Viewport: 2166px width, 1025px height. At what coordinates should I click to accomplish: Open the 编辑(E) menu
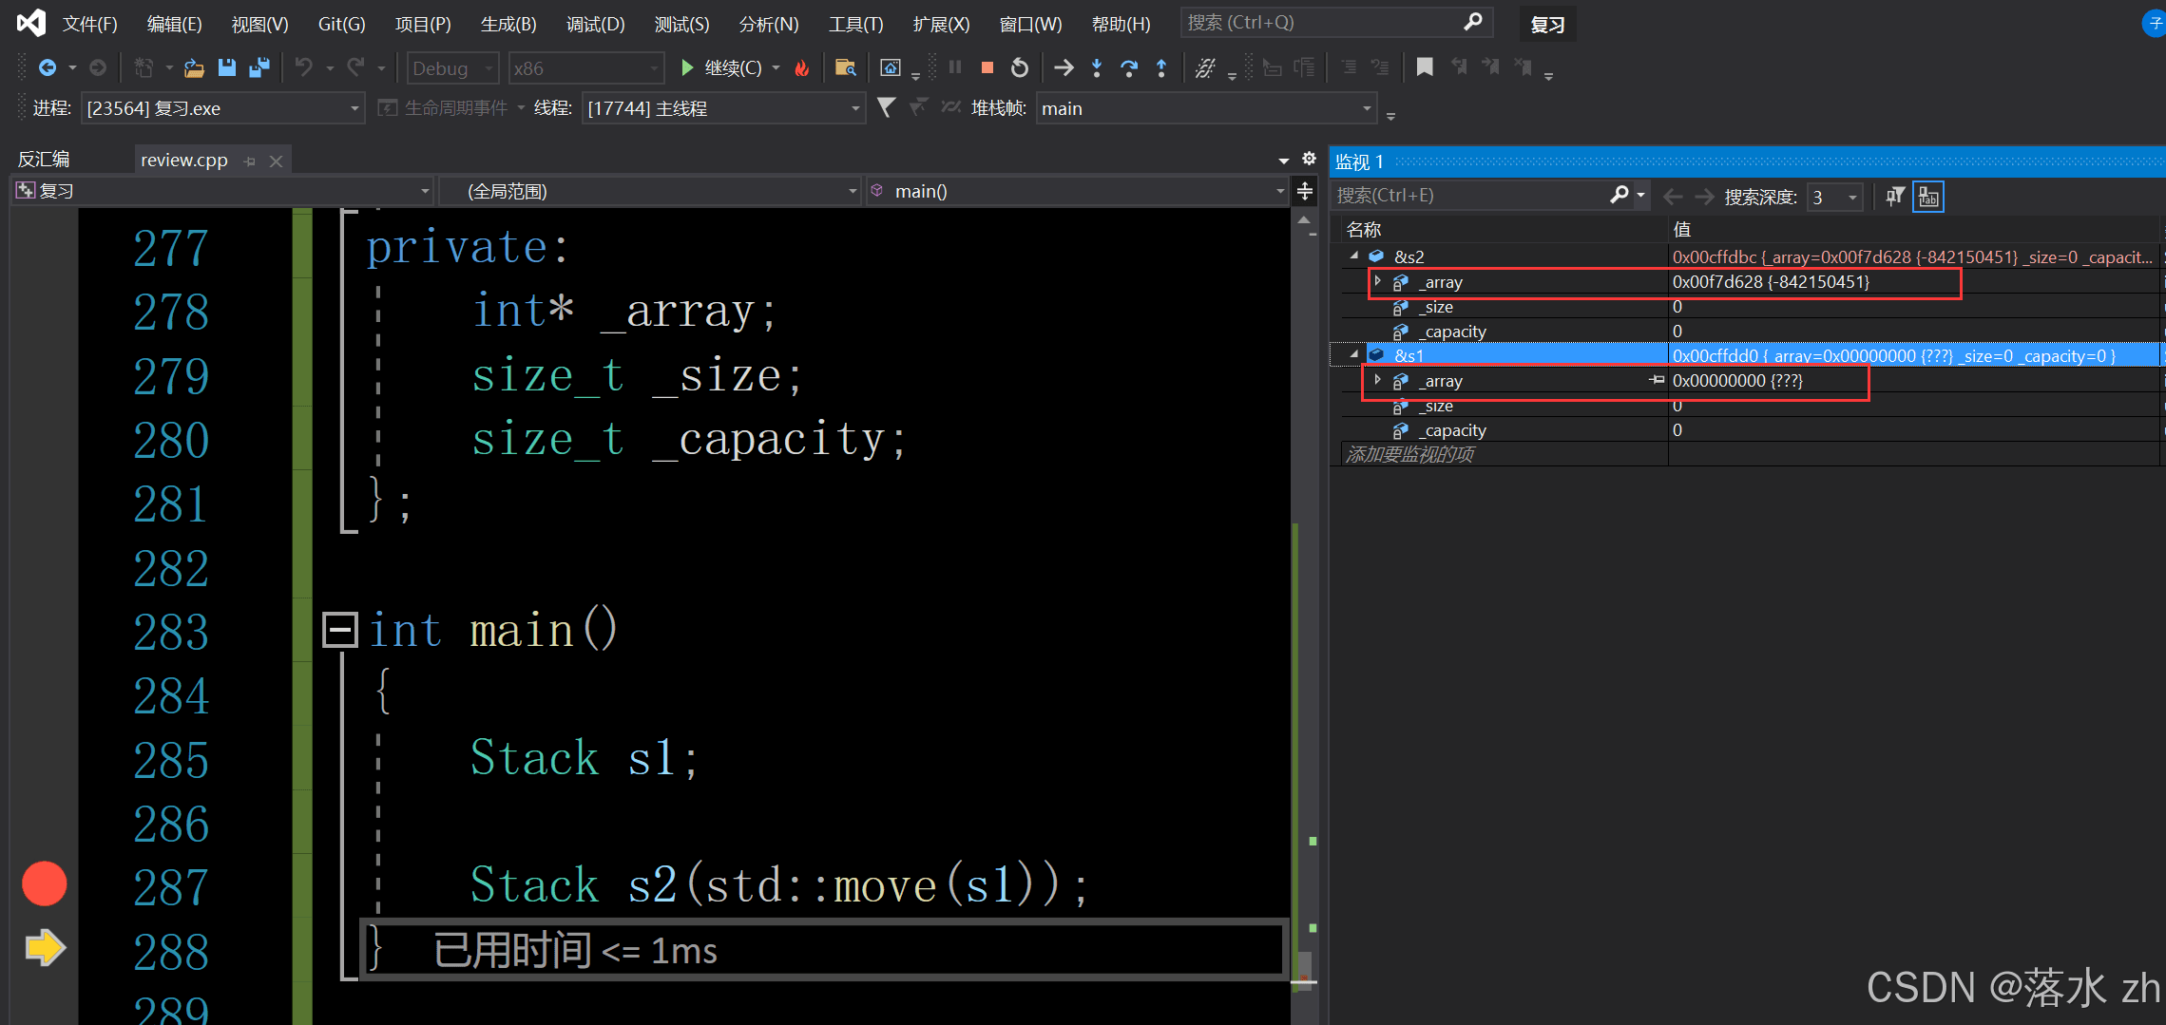pos(174,24)
